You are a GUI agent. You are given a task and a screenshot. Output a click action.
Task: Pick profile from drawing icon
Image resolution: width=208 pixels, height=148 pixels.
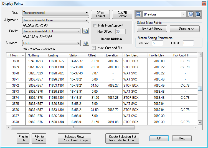point(86,31)
